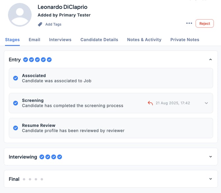This screenshot has width=221, height=193.
Task: Toggle the Resume Review stage checkmark
Action: tap(16, 128)
